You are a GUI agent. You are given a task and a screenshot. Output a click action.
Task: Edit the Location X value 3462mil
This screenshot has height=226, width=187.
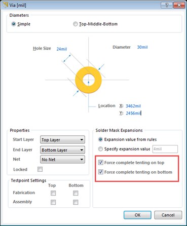(133, 106)
